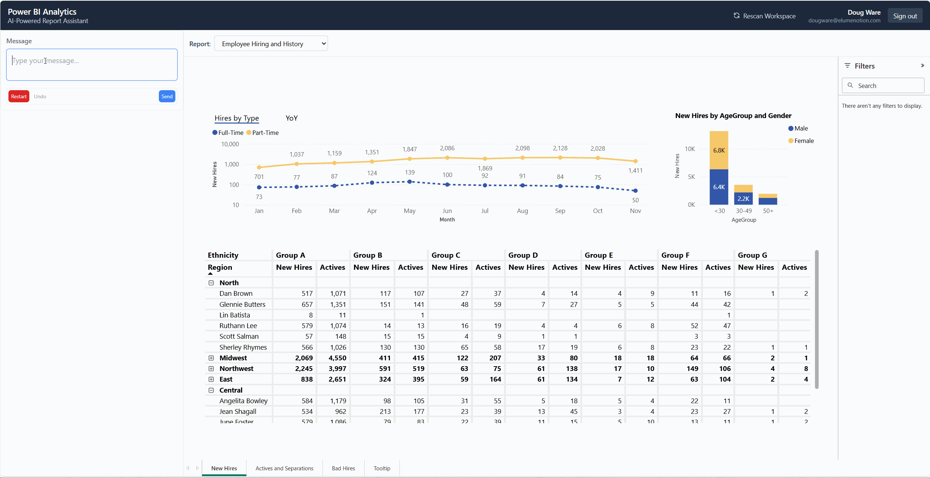
Task: Click the Sign out button
Action: [905, 15]
